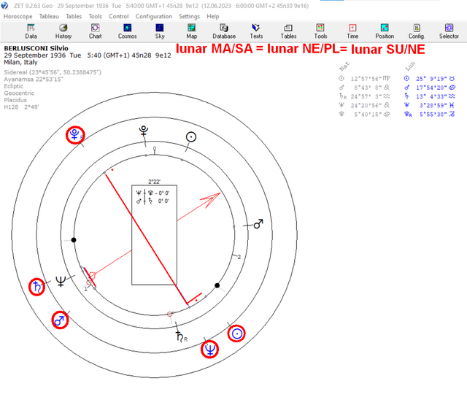
Task: Open the Control menu
Action: 118,16
